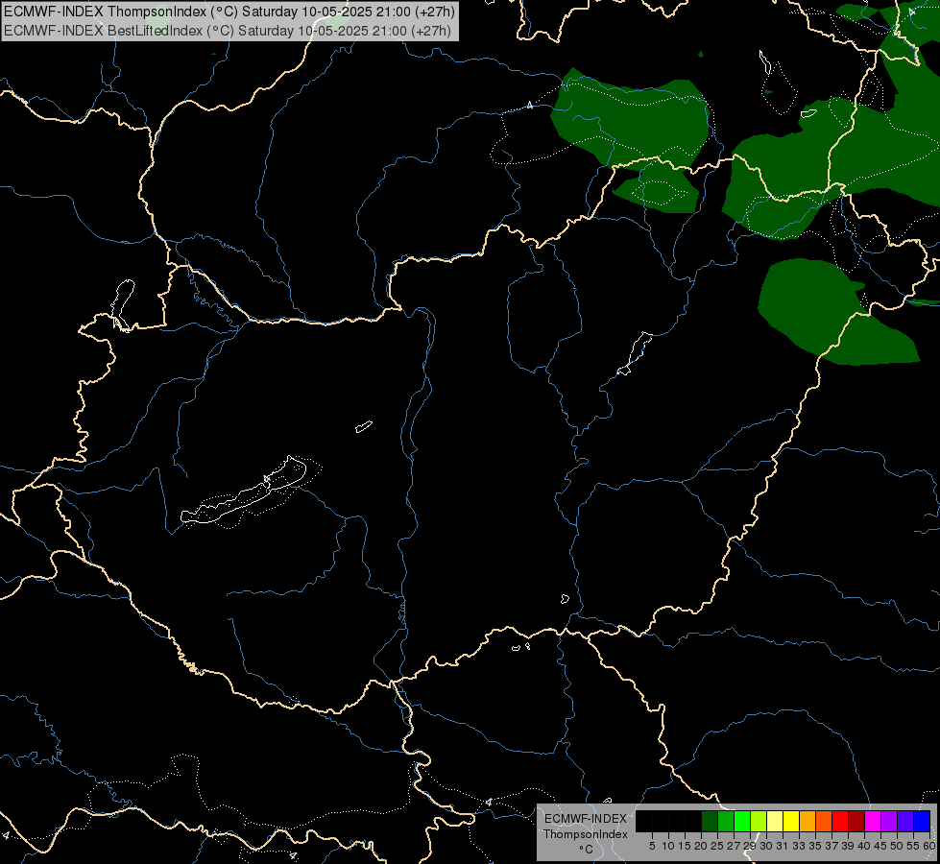Click the ThompsonIndex title line at top

pos(229,12)
